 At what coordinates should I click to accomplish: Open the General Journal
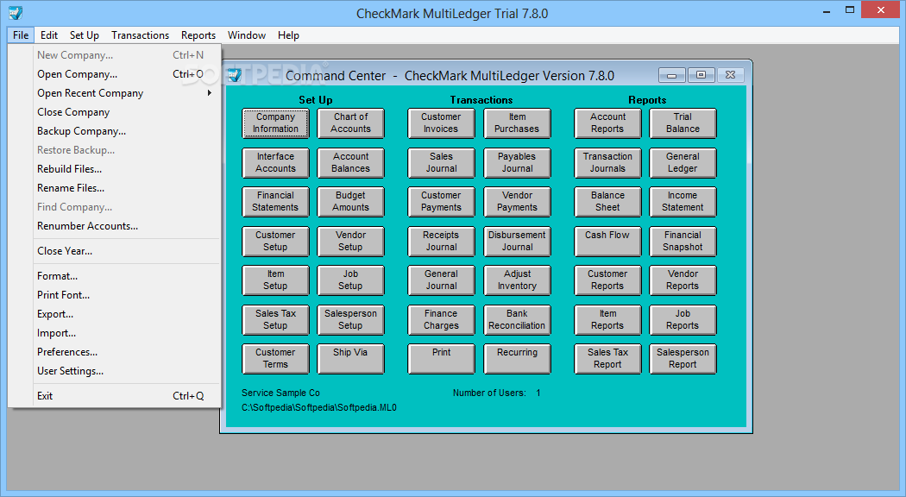pyautogui.click(x=442, y=280)
